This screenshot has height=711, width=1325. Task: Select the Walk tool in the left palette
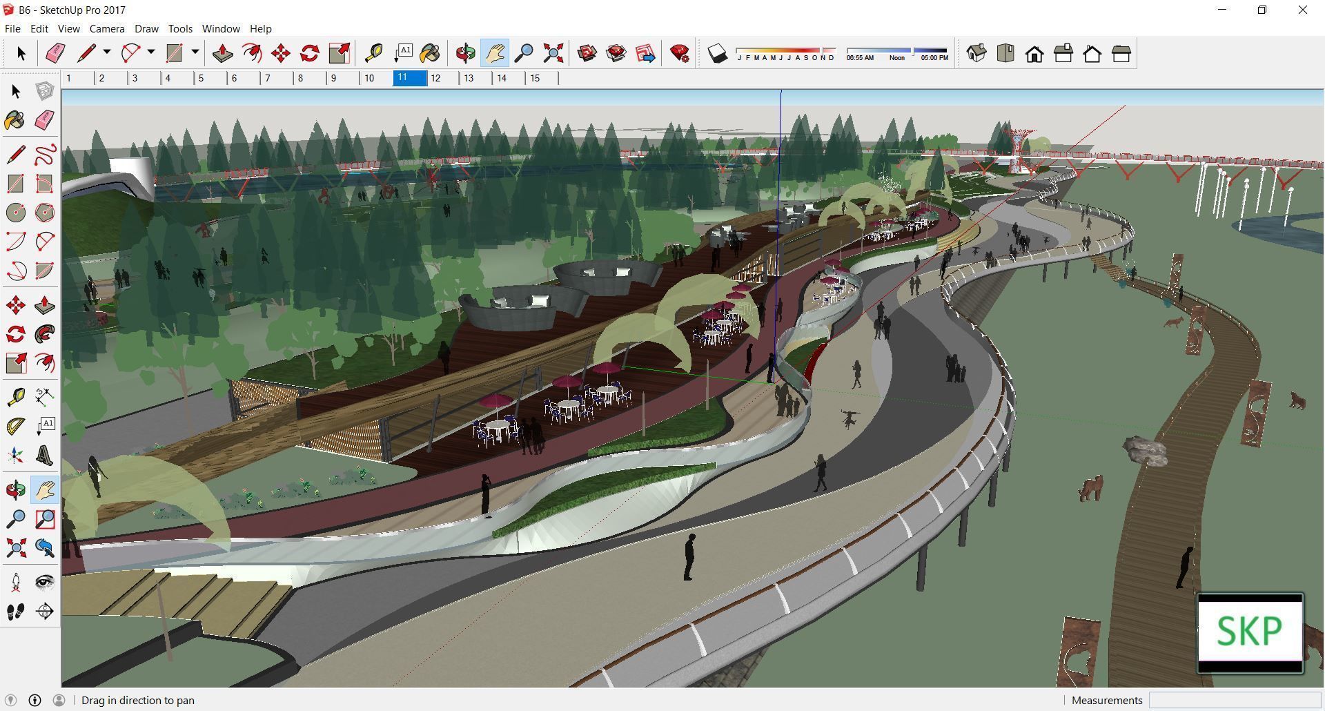point(15,611)
